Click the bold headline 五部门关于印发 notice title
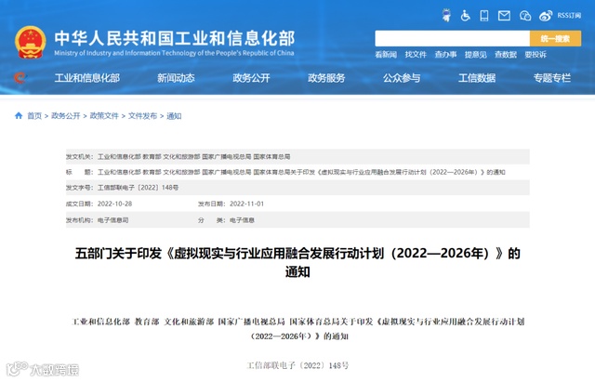Viewport: 595px width, 382px height. (x=297, y=262)
